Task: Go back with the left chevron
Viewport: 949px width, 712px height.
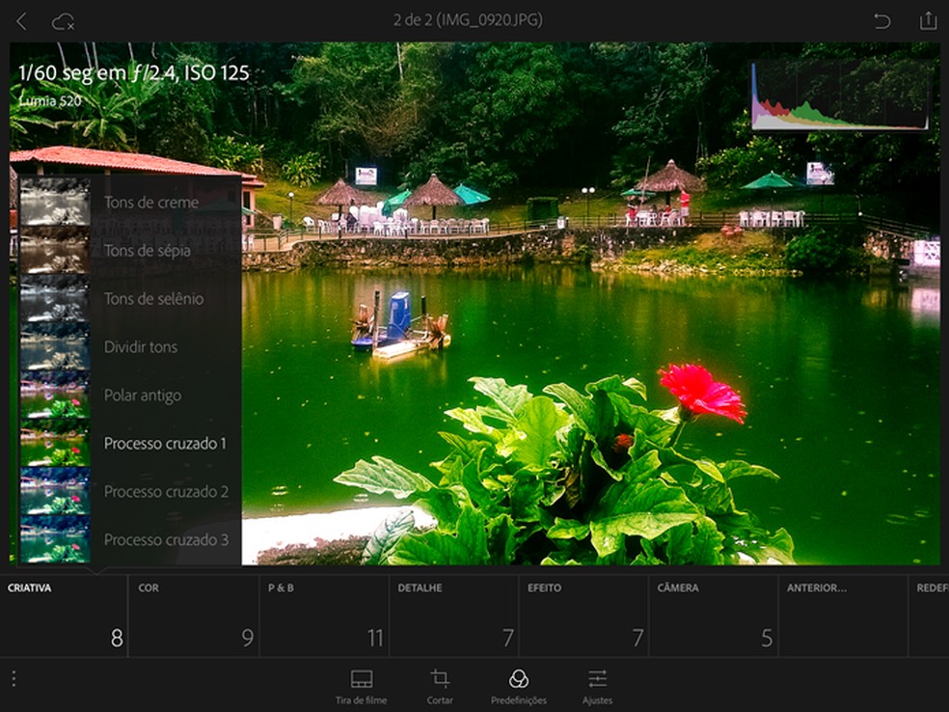Action: 21,18
